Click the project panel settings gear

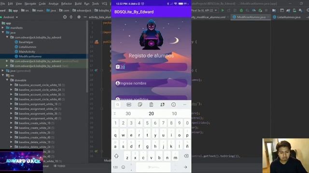(x=79, y=17)
